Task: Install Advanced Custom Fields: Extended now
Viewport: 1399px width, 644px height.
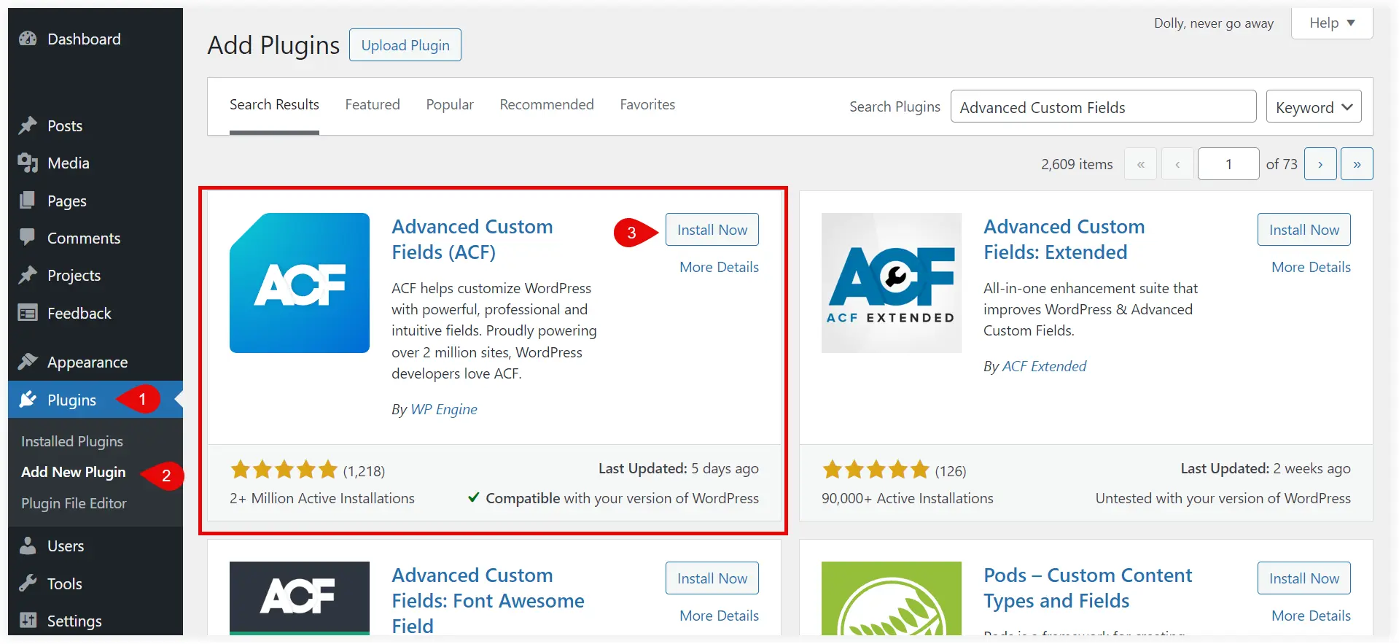Action: [1304, 230]
